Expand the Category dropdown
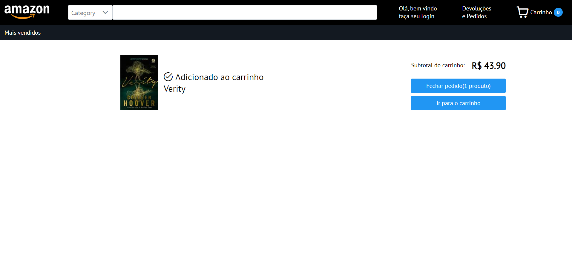The image size is (572, 280). pyautogui.click(x=90, y=13)
